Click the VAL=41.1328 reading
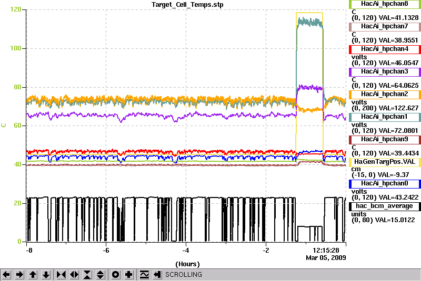The image size is (421, 281). point(398,18)
